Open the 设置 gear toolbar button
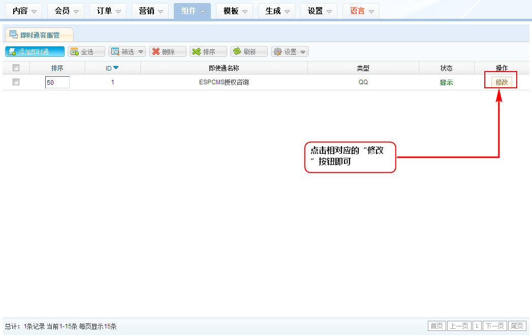The image size is (532, 336). click(290, 52)
